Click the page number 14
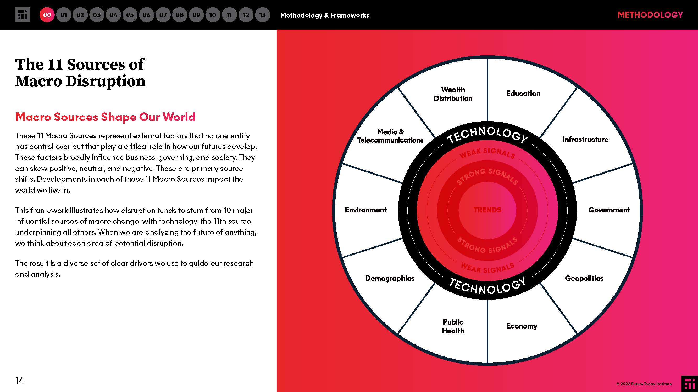This screenshot has width=698, height=392. [x=20, y=381]
